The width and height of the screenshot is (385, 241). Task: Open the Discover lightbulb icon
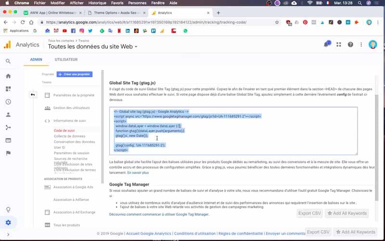(x=8, y=210)
